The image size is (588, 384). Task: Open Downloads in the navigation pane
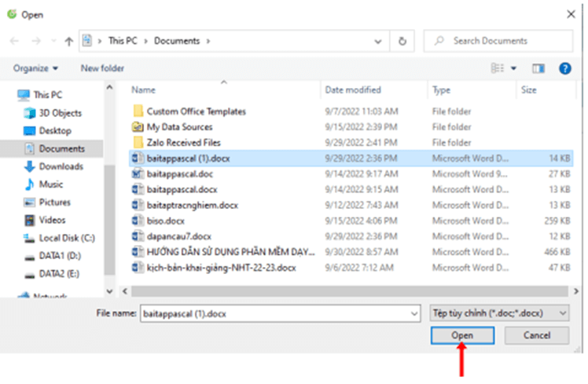(x=61, y=166)
